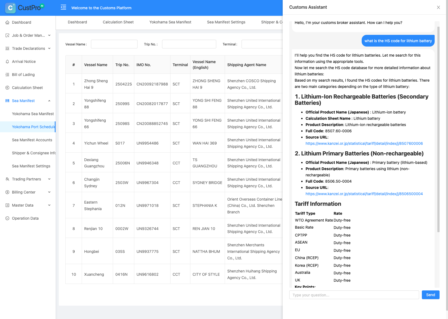Click the sidebar collapse hamburger icon
Image resolution: width=448 pixels, height=319 pixels.
point(63,8)
